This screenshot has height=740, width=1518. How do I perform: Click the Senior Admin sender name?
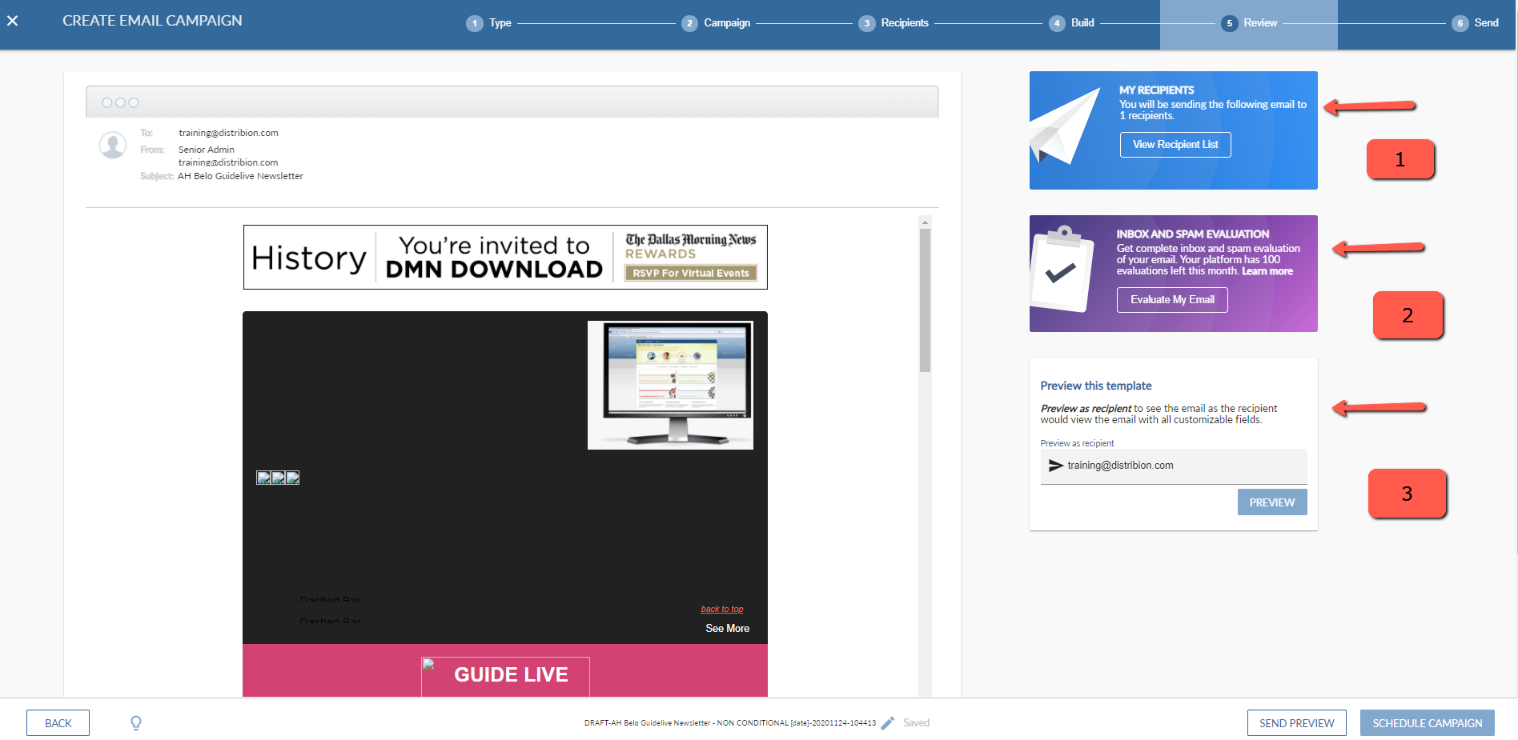207,150
